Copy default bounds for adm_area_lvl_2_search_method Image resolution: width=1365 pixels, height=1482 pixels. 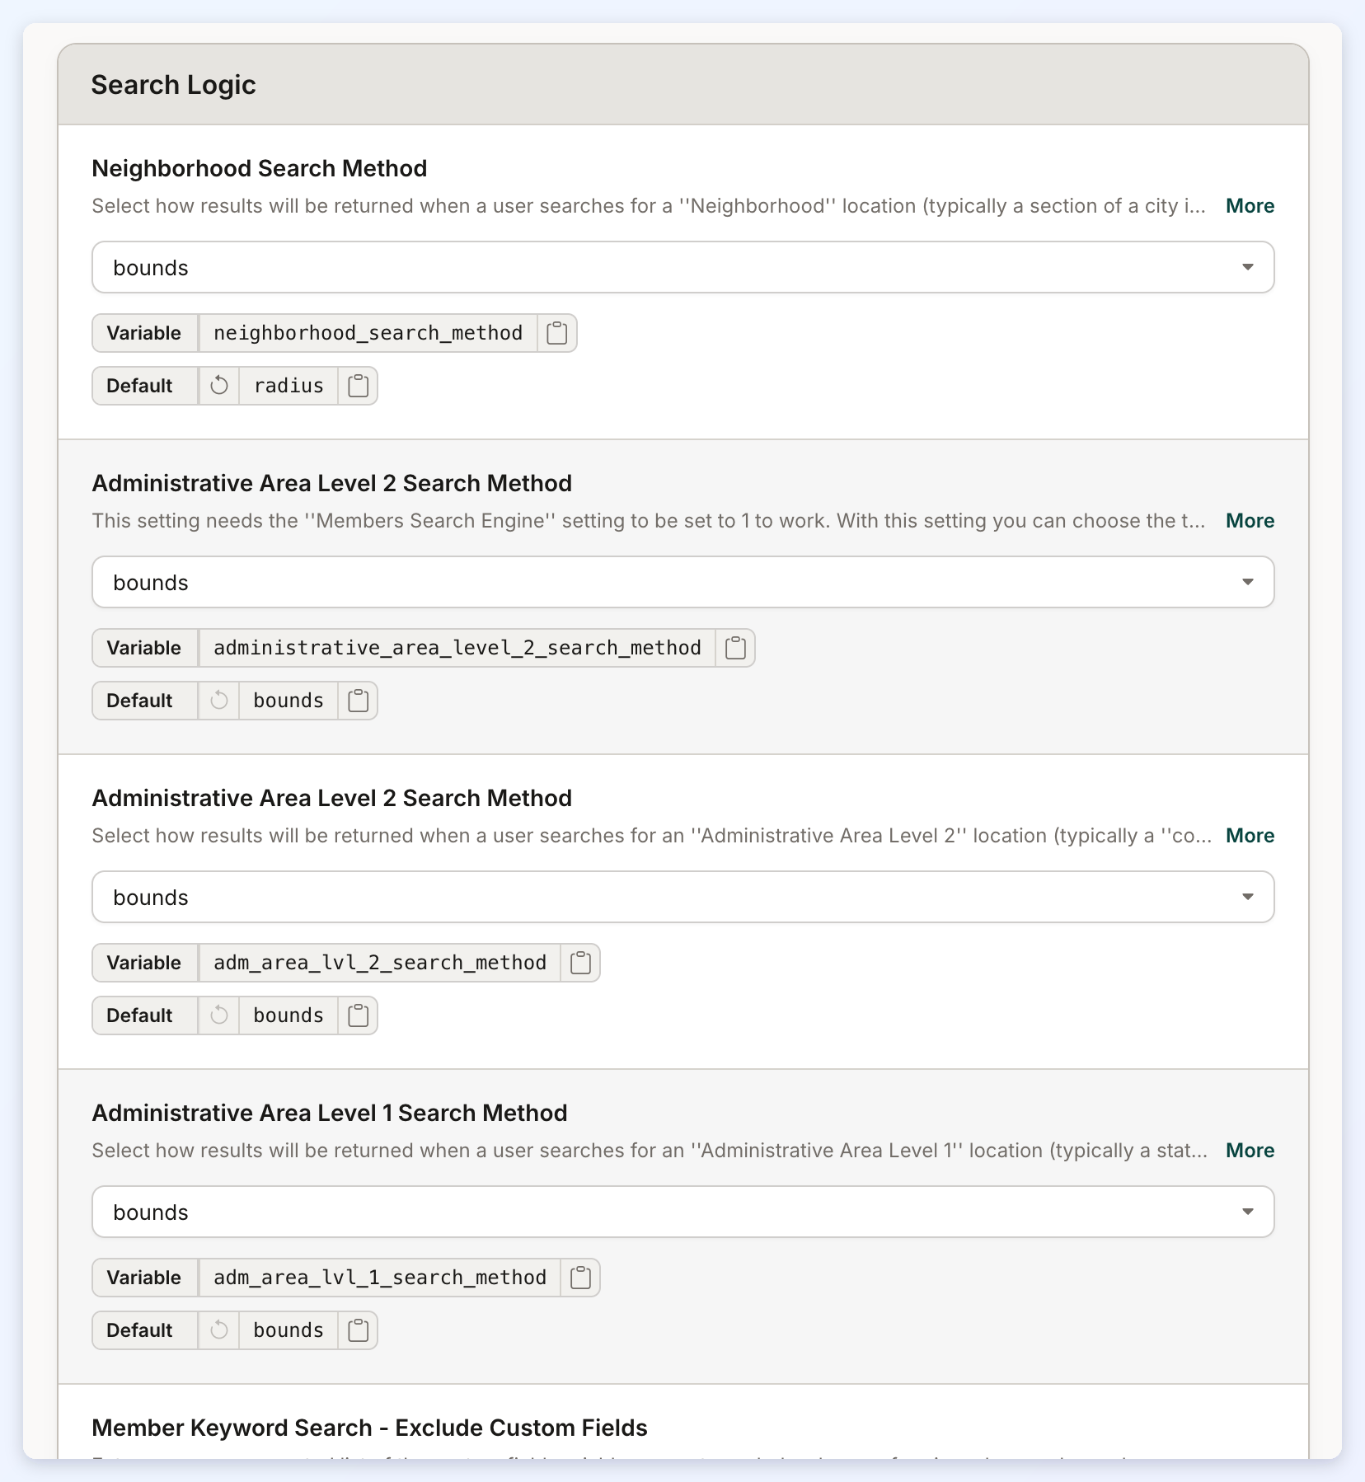pos(358,1015)
